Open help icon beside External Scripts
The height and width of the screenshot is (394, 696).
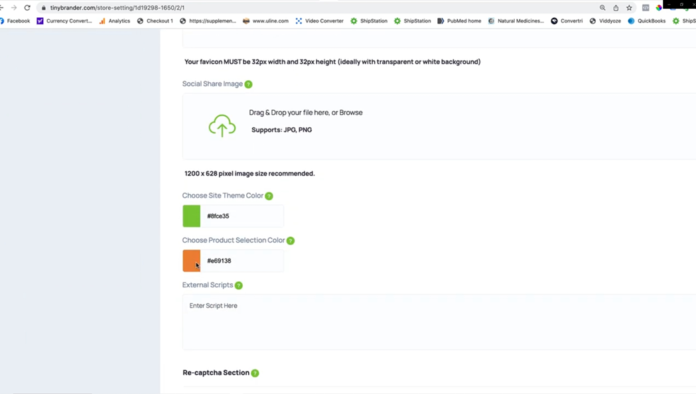pyautogui.click(x=239, y=285)
